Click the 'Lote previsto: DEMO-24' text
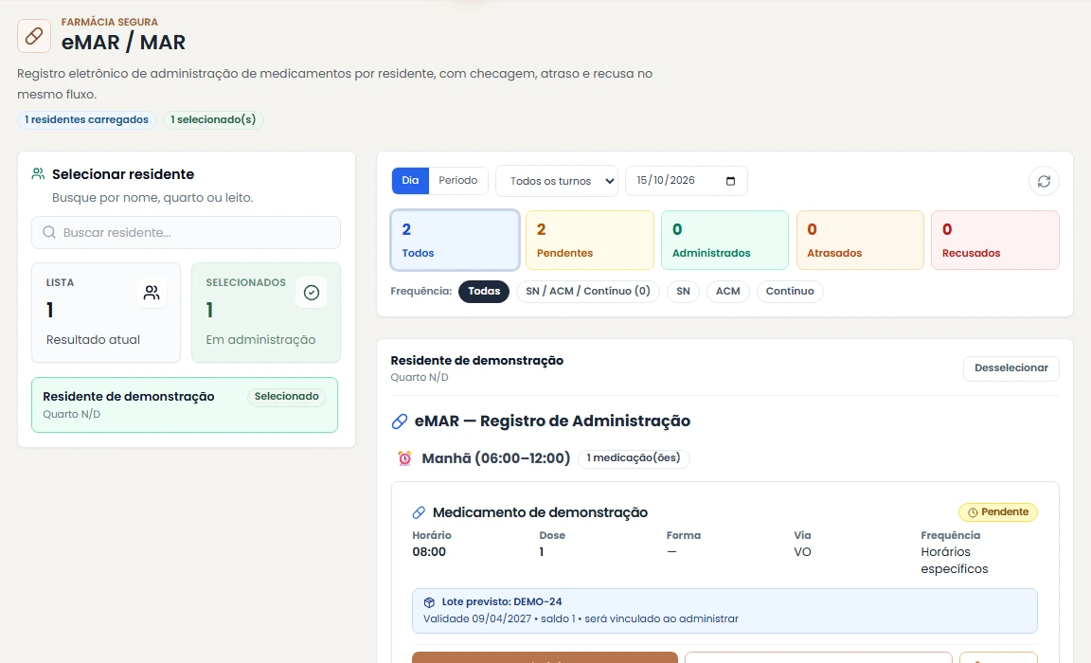 point(502,601)
